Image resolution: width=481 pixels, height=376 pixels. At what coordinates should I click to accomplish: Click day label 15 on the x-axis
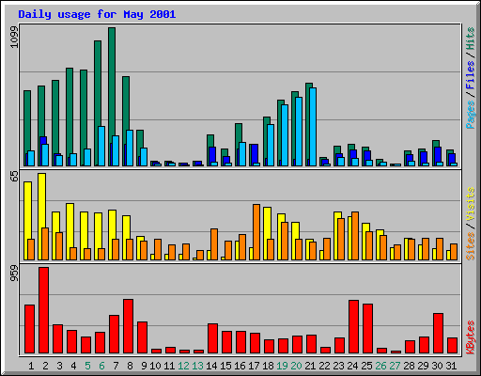pos(225,366)
